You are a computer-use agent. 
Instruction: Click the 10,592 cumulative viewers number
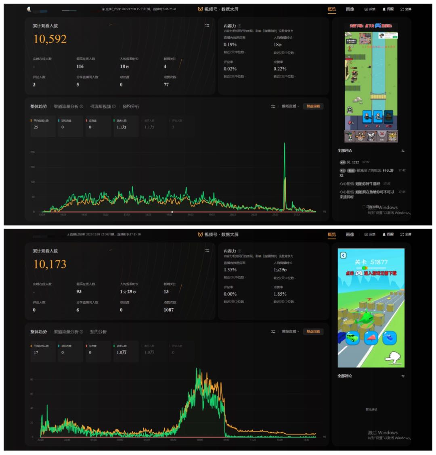point(50,39)
